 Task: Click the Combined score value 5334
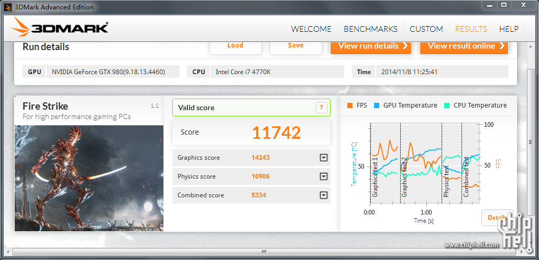(259, 195)
